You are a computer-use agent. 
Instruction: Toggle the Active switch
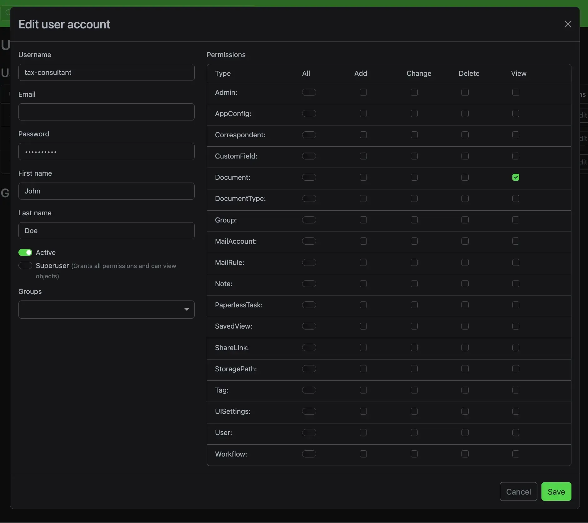click(25, 252)
